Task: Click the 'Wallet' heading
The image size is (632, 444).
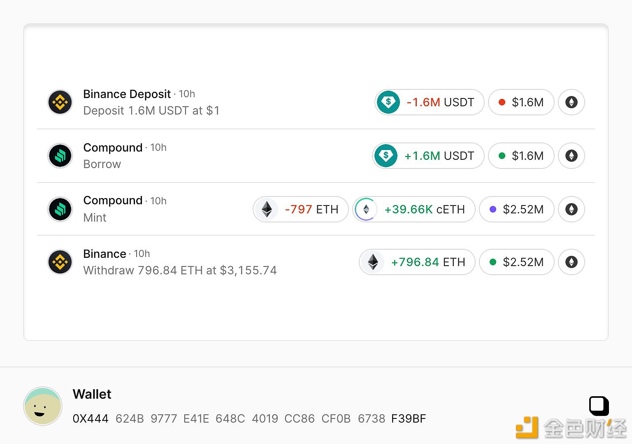Action: click(x=92, y=394)
